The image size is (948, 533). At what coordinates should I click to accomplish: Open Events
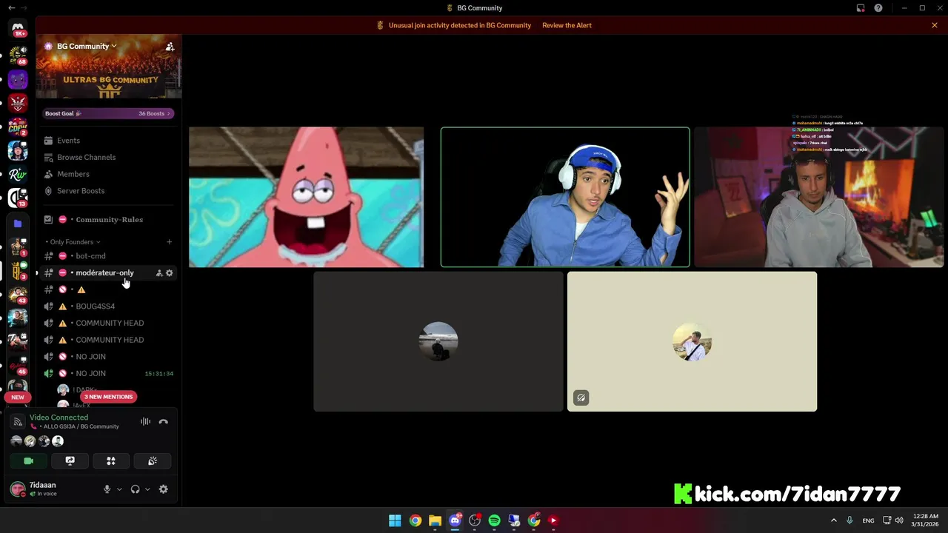click(x=68, y=141)
